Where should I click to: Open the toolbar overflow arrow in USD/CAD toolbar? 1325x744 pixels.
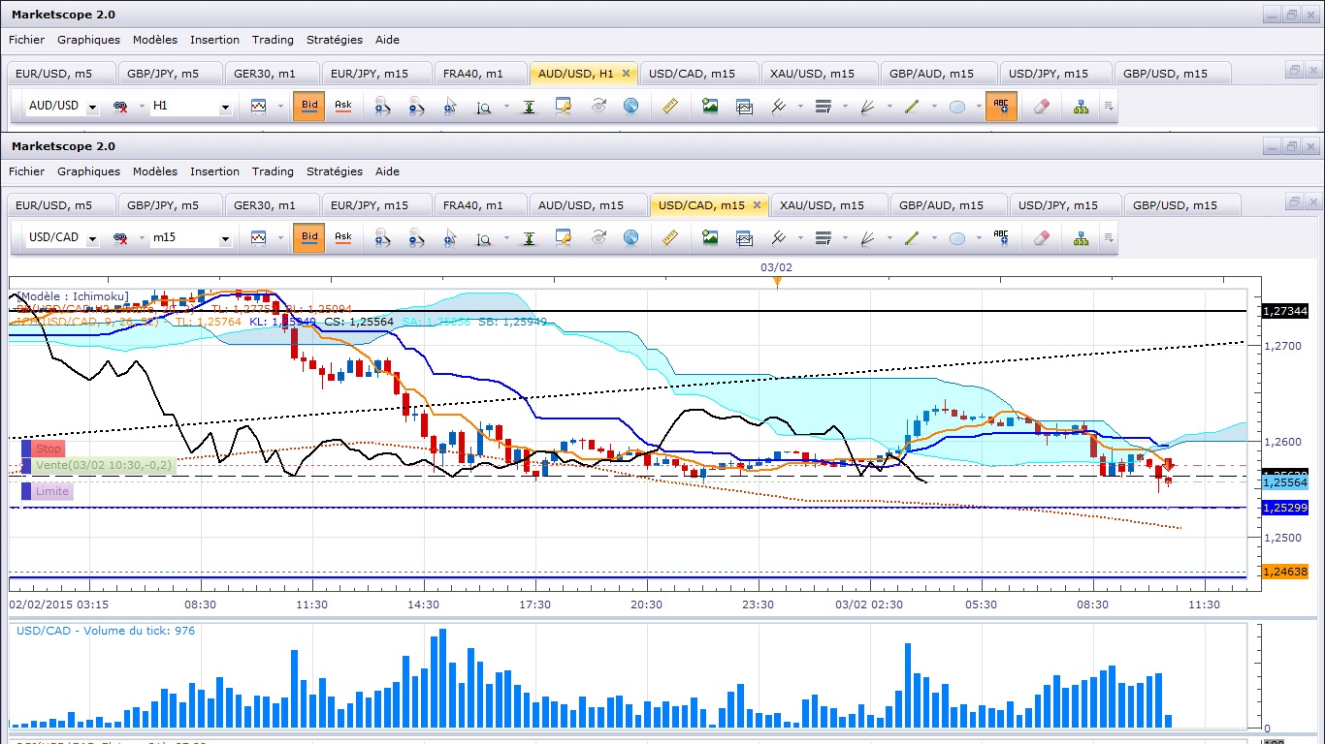tap(1110, 237)
